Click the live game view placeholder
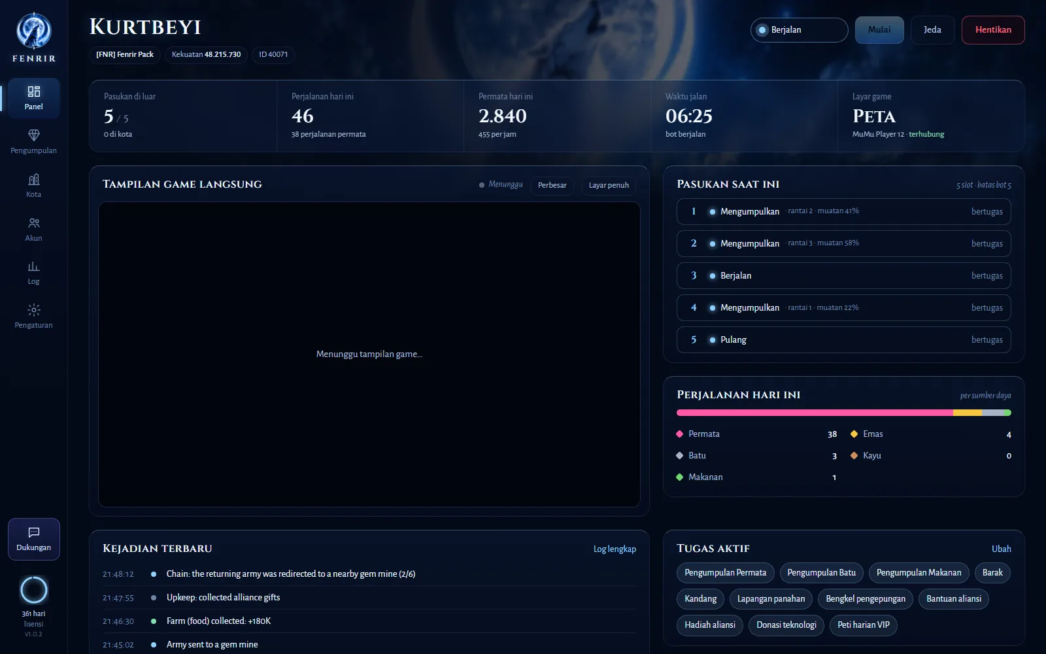Screen dimensions: 1046x654 [369, 354]
